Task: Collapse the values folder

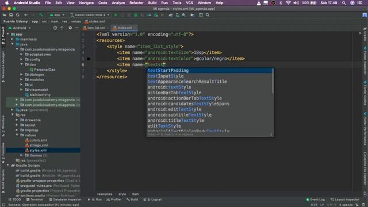Action: [17, 135]
